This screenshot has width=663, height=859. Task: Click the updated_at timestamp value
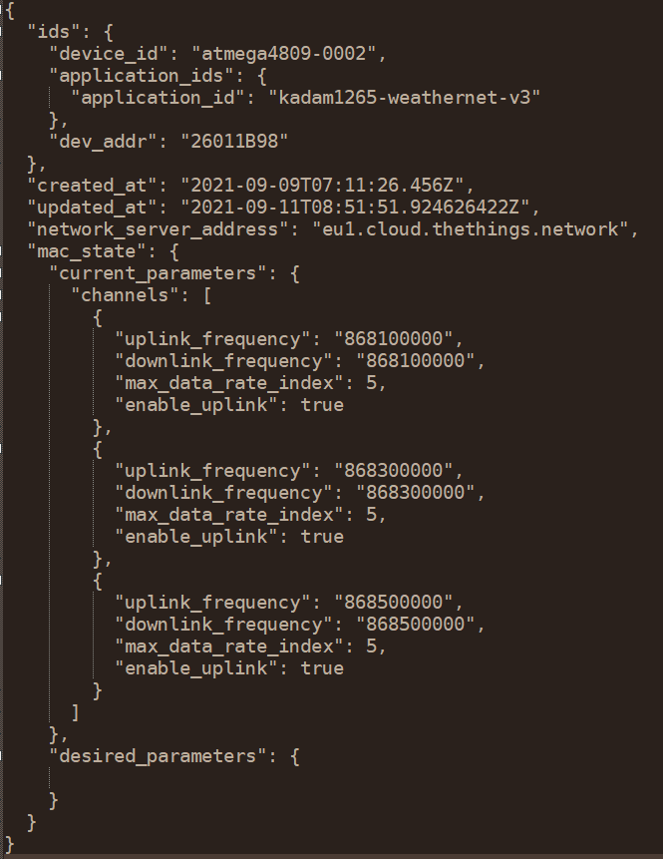[355, 208]
